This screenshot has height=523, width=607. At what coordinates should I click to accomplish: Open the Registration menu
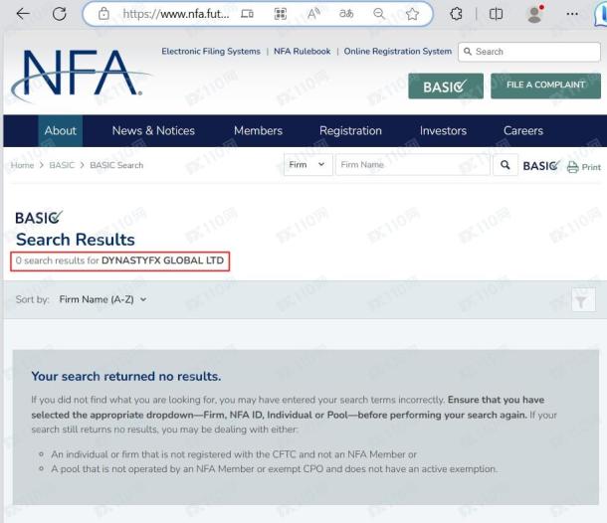[x=350, y=130]
